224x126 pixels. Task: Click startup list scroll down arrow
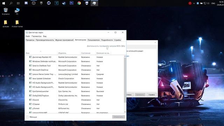pyautogui.click(x=125, y=112)
